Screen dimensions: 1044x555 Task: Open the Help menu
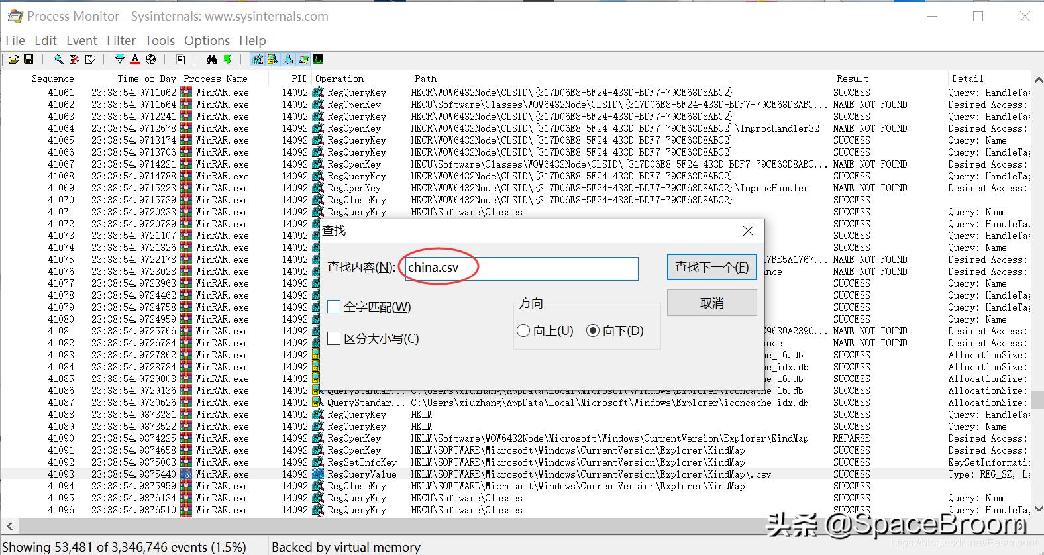pyautogui.click(x=252, y=40)
